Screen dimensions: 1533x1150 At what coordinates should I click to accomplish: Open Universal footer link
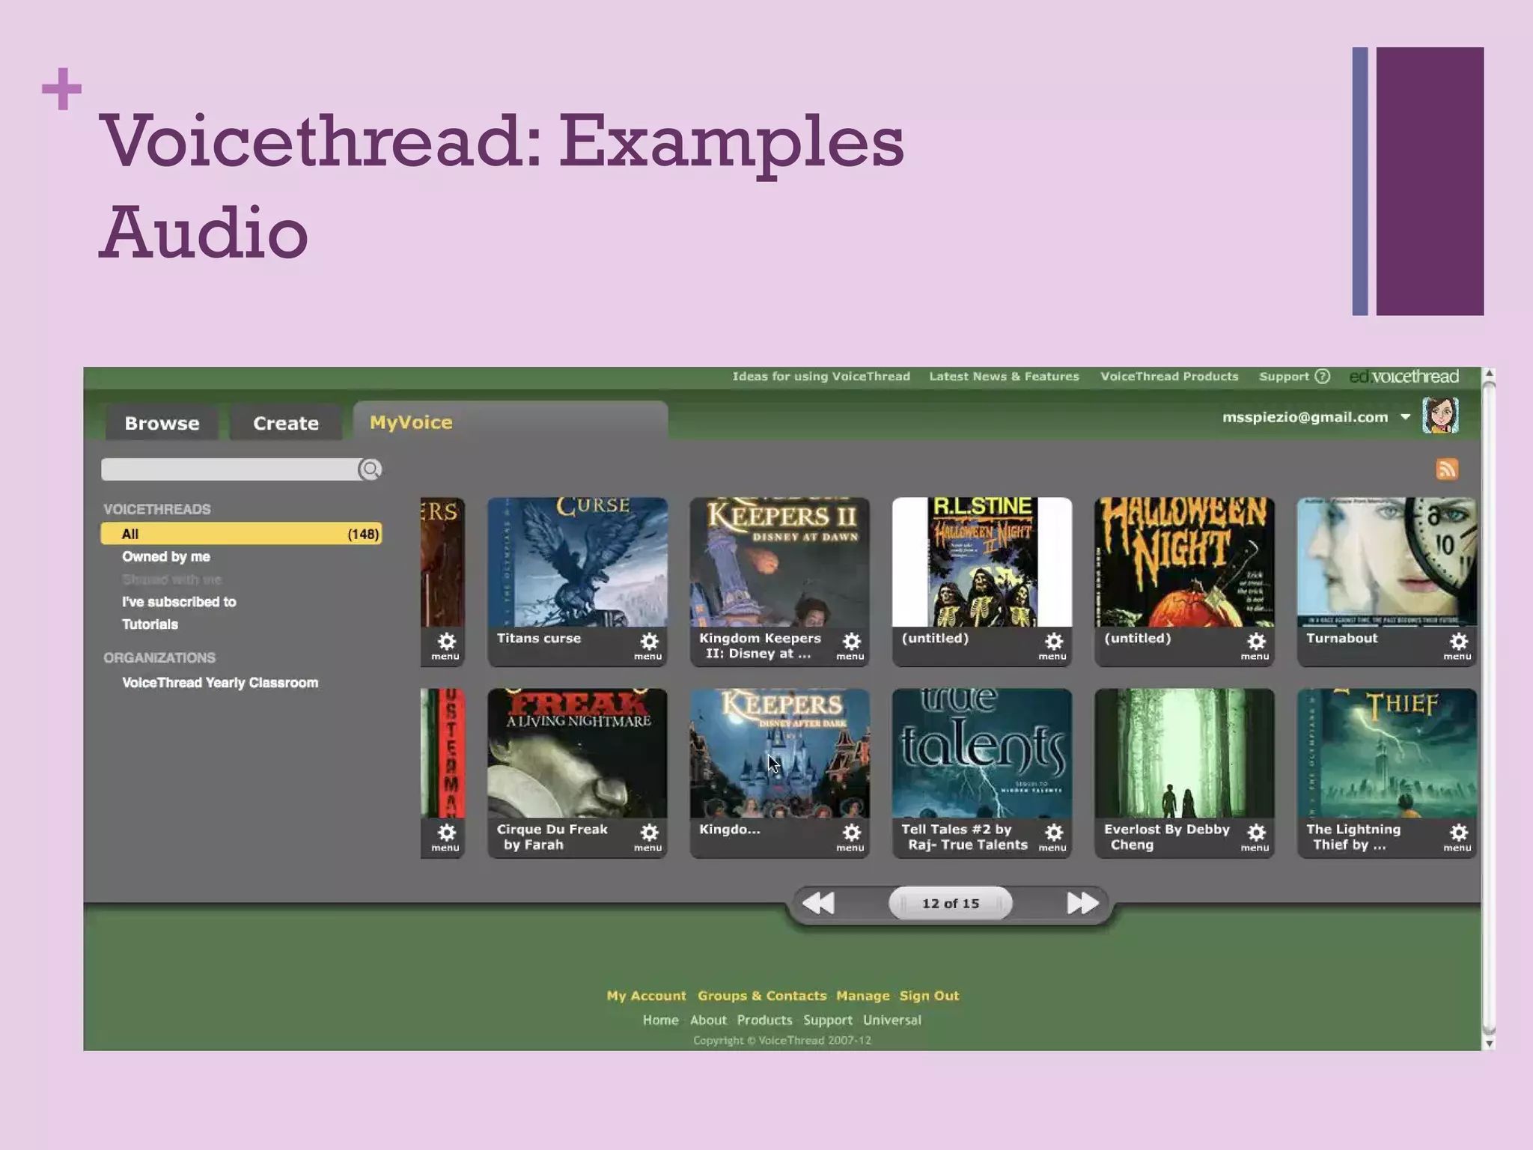click(x=892, y=1020)
